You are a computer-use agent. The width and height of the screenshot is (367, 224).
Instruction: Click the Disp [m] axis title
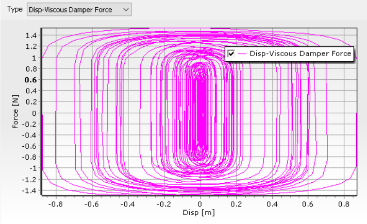[x=199, y=213]
